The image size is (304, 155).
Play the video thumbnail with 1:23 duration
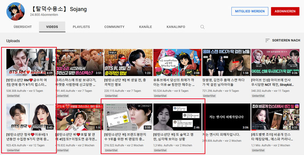point(128,62)
